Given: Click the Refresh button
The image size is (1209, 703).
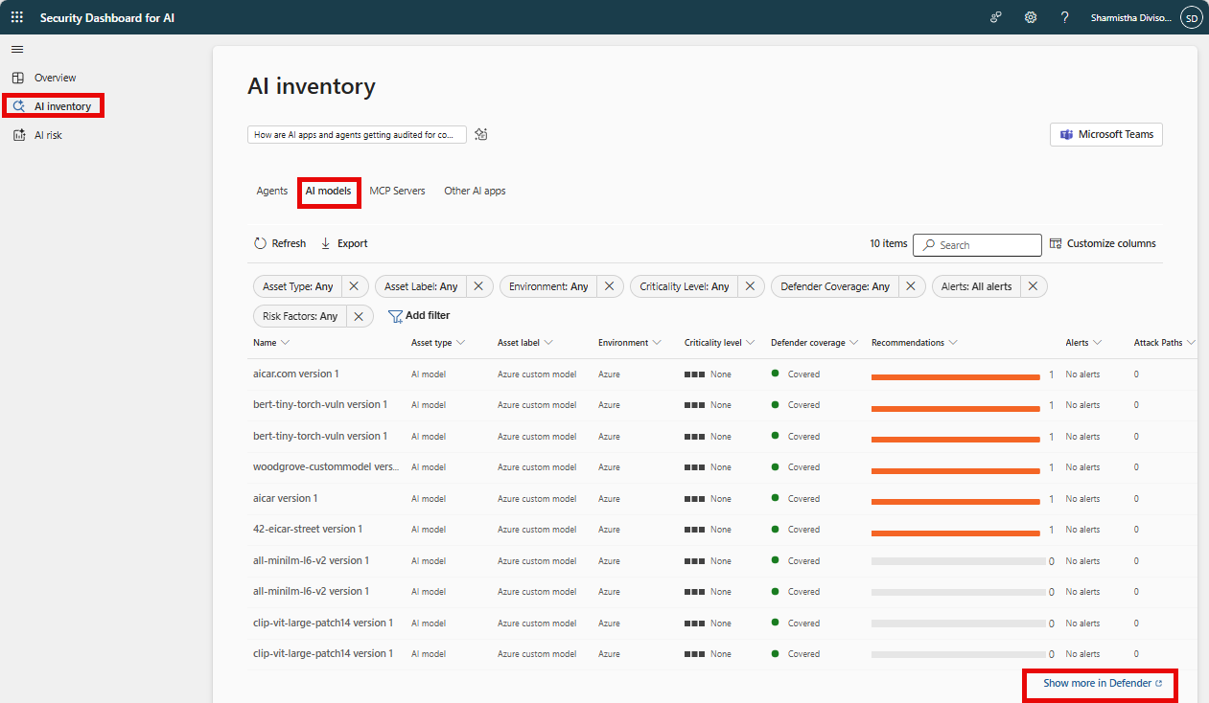Looking at the screenshot, I should click(x=280, y=243).
